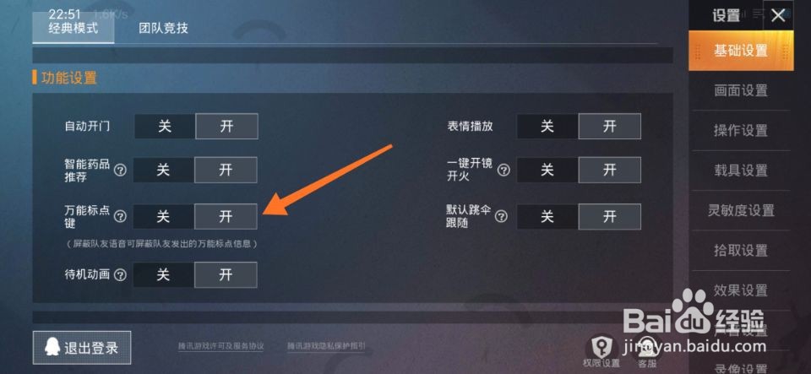Turn 默认跳伞跟随 off with 关
The width and height of the screenshot is (811, 374).
pos(547,216)
